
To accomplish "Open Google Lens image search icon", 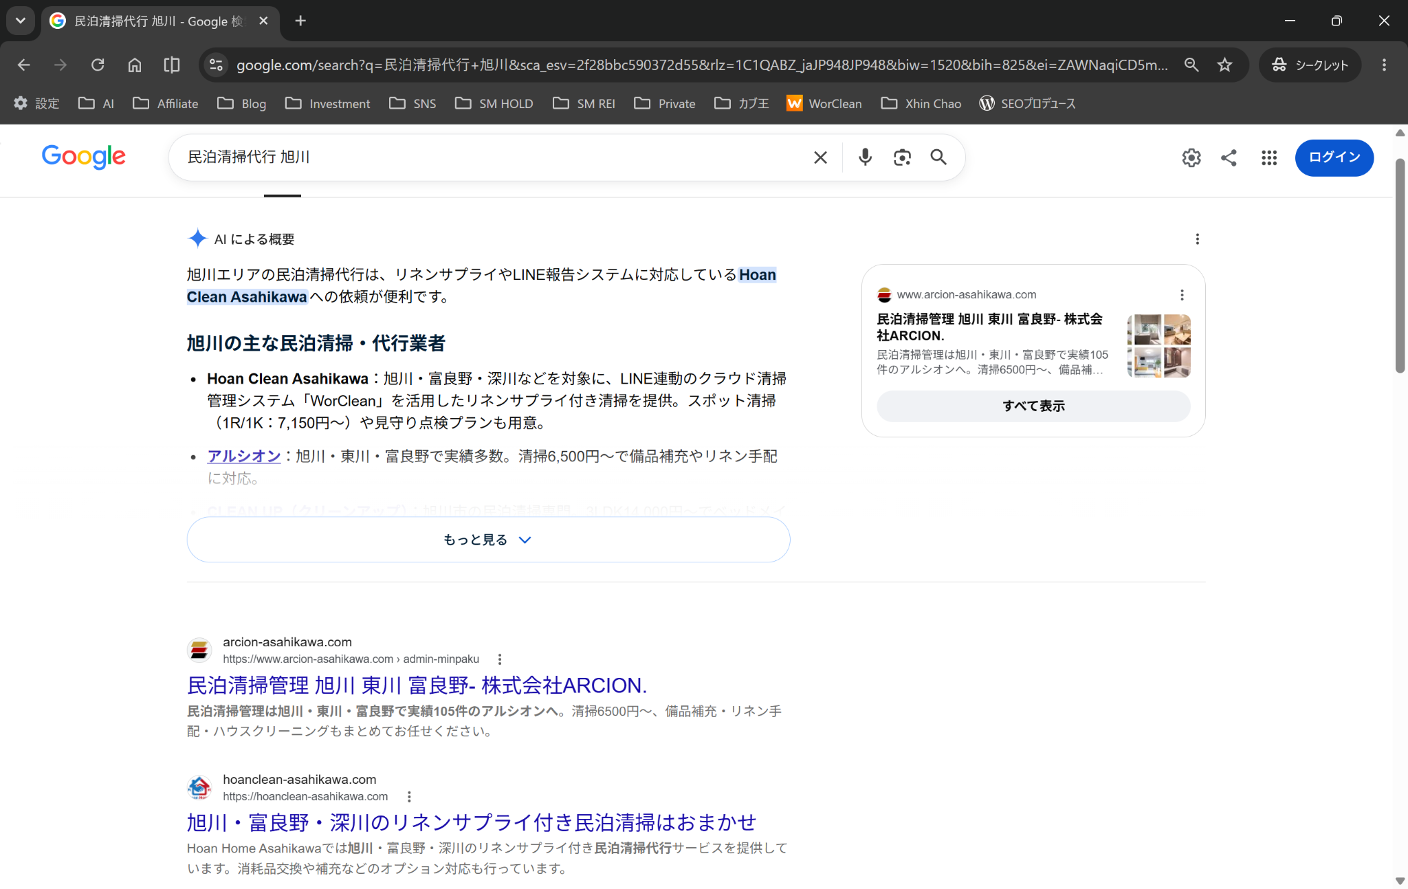I will tap(902, 157).
